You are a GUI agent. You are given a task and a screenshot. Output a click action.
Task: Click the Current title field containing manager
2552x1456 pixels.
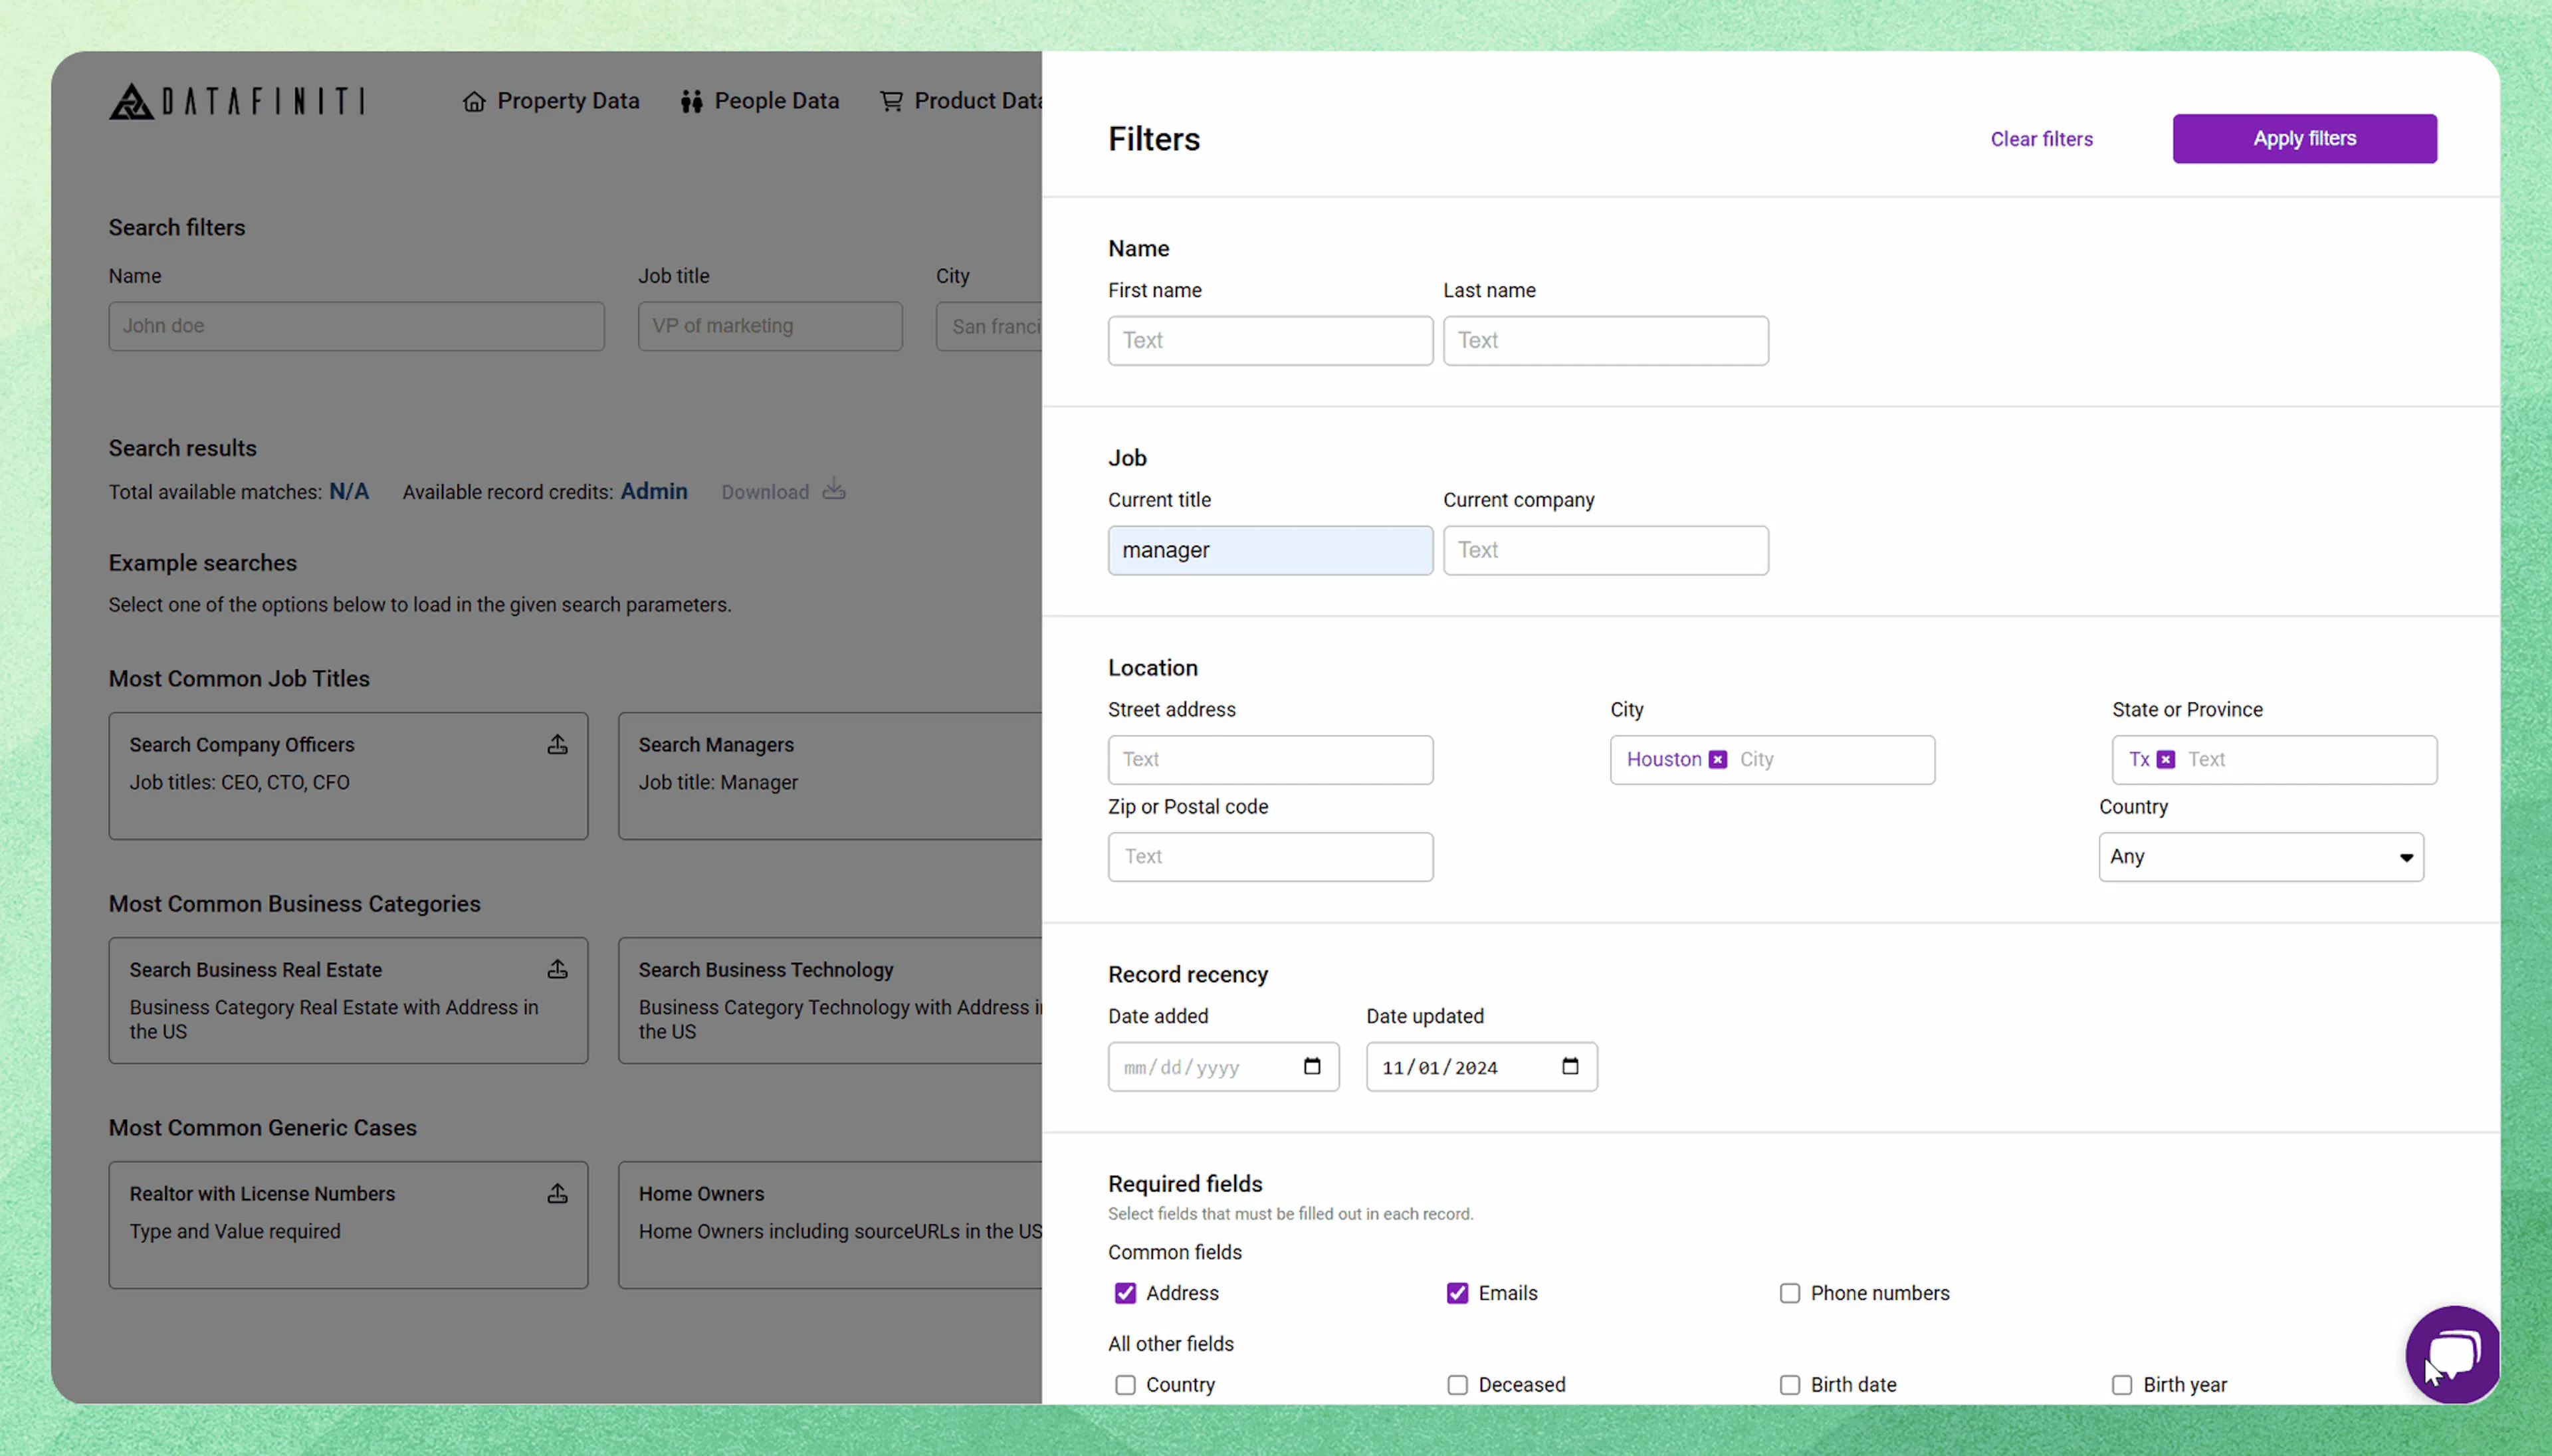pyautogui.click(x=1269, y=550)
